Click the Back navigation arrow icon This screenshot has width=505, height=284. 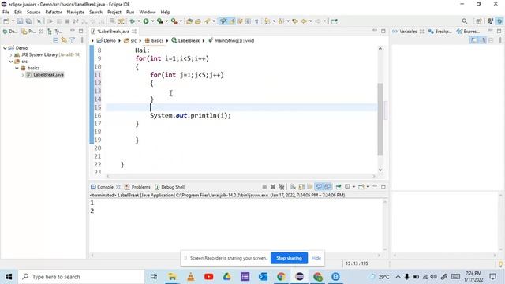click(303, 21)
